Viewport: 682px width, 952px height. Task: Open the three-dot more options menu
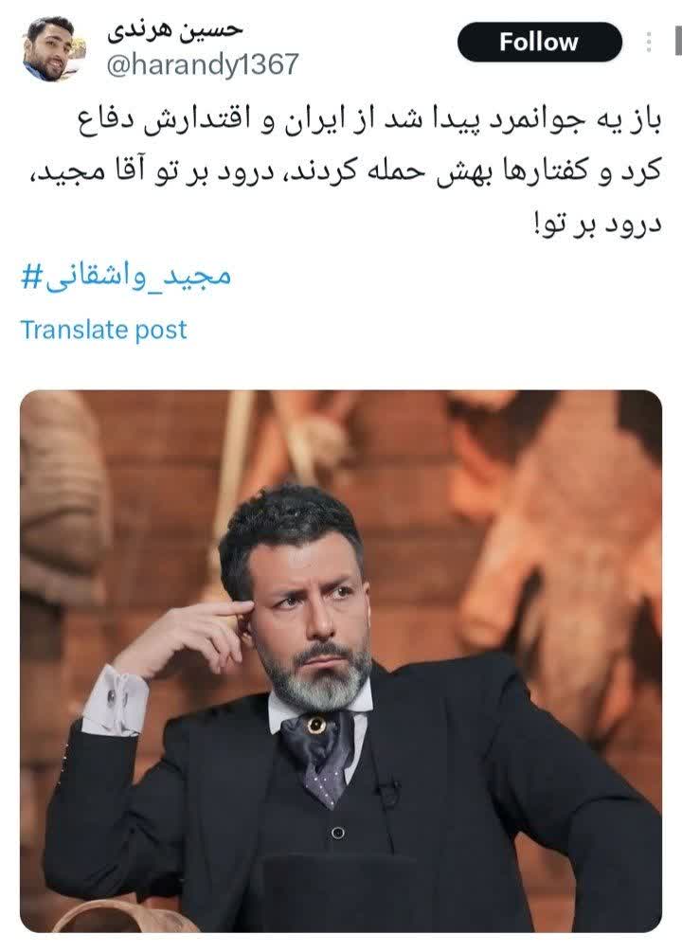click(649, 42)
